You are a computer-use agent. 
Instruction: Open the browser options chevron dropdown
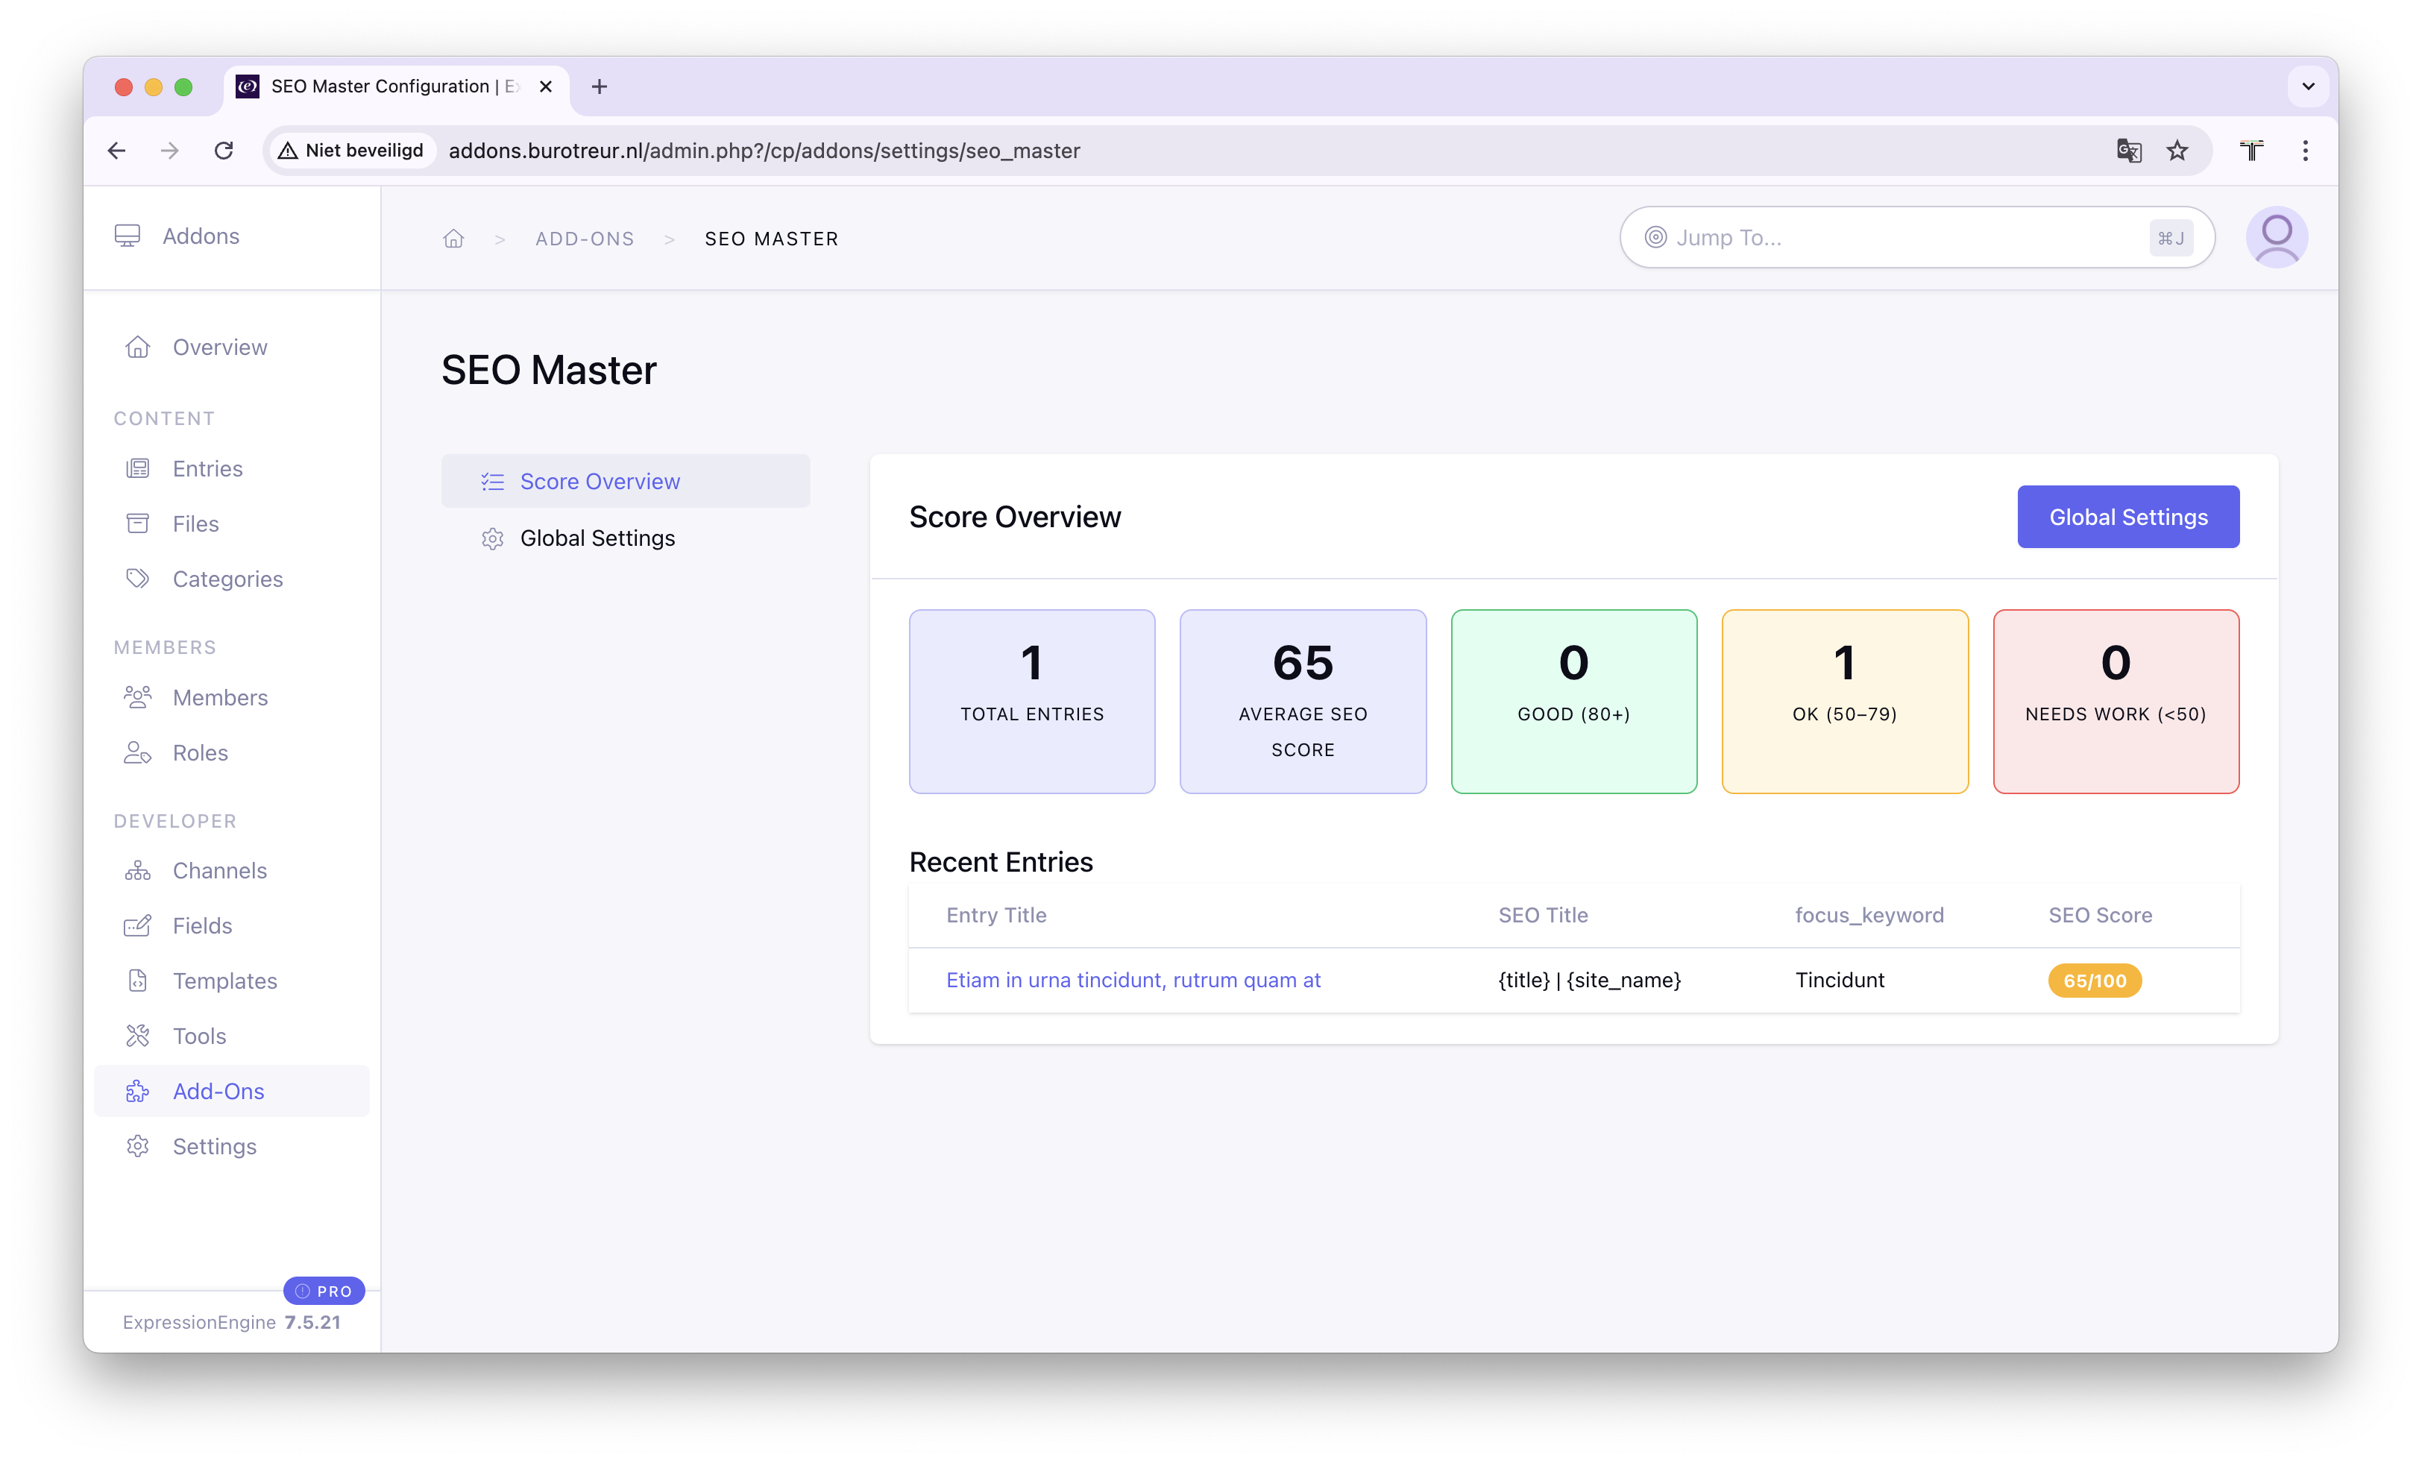[x=2307, y=86]
